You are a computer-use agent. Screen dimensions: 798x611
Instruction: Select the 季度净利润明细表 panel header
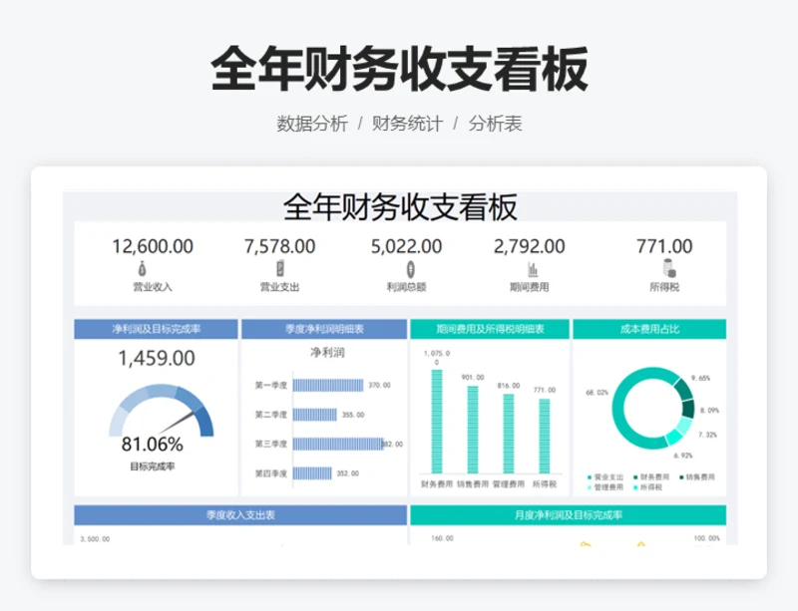coord(324,329)
